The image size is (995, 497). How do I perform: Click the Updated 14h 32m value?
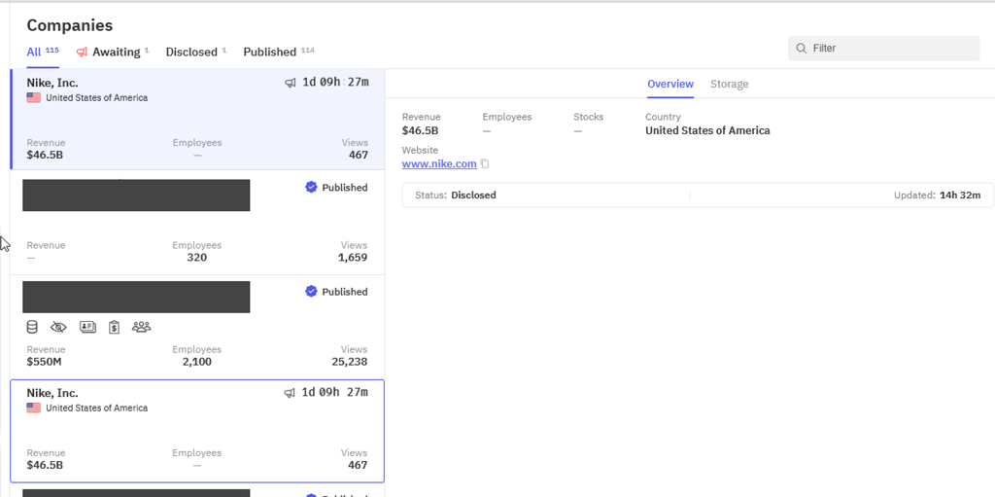[x=959, y=195]
